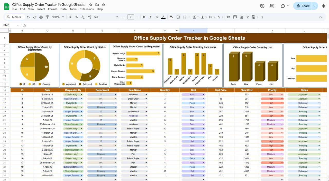Image resolution: width=329 pixels, height=181 pixels.
Task: Open filter views dropdown
Action: [x=255, y=17]
